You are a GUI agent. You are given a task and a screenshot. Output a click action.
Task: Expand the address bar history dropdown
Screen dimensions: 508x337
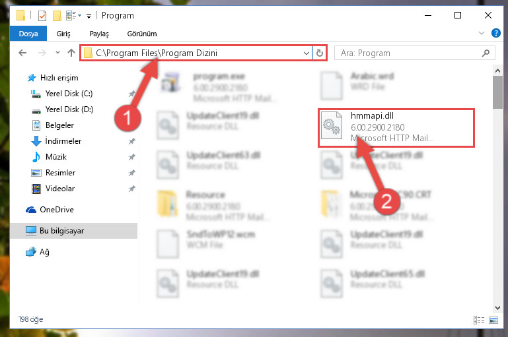(x=306, y=53)
